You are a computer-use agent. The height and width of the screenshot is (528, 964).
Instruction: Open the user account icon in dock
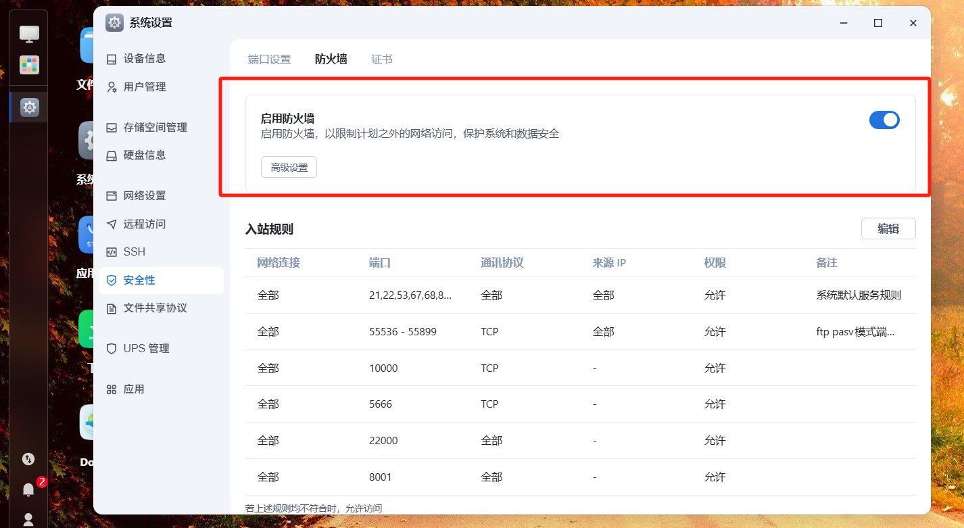(28, 519)
